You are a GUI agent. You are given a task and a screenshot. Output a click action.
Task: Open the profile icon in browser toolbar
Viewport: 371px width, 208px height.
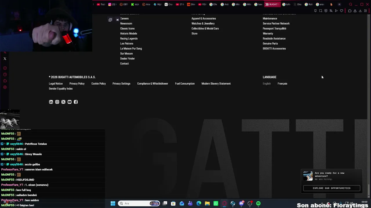(x=355, y=11)
